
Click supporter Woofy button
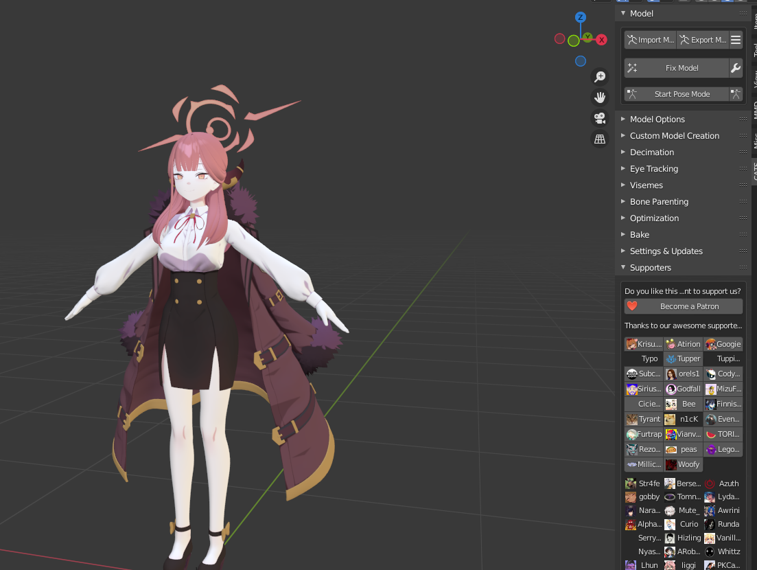click(x=683, y=464)
